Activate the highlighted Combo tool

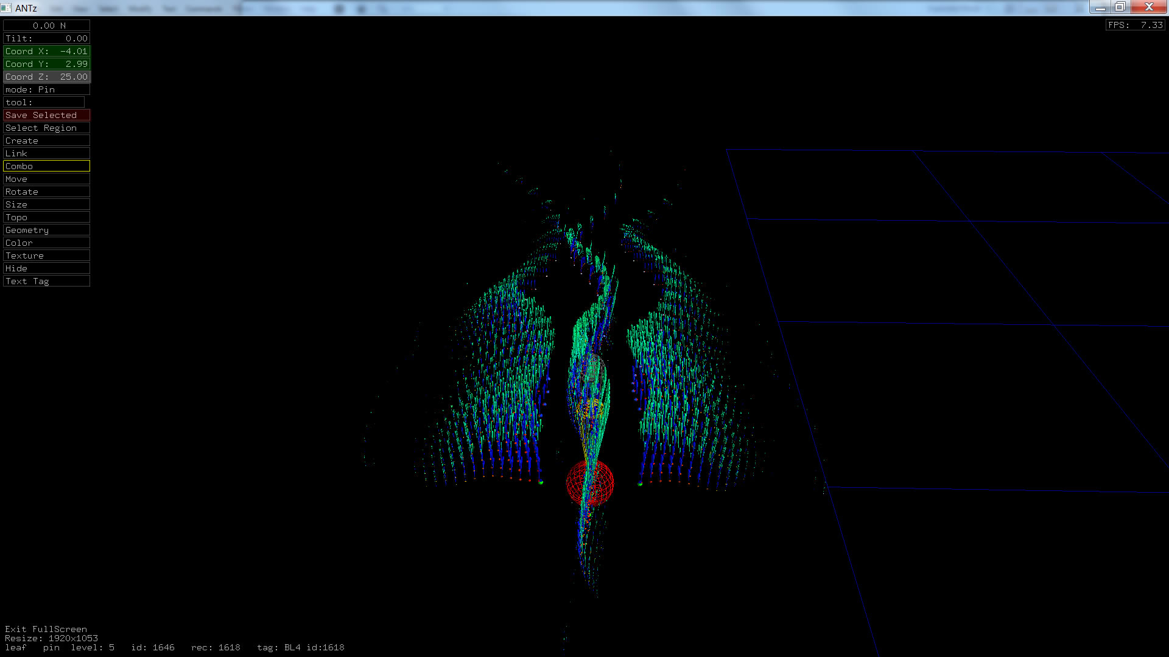[x=46, y=166]
